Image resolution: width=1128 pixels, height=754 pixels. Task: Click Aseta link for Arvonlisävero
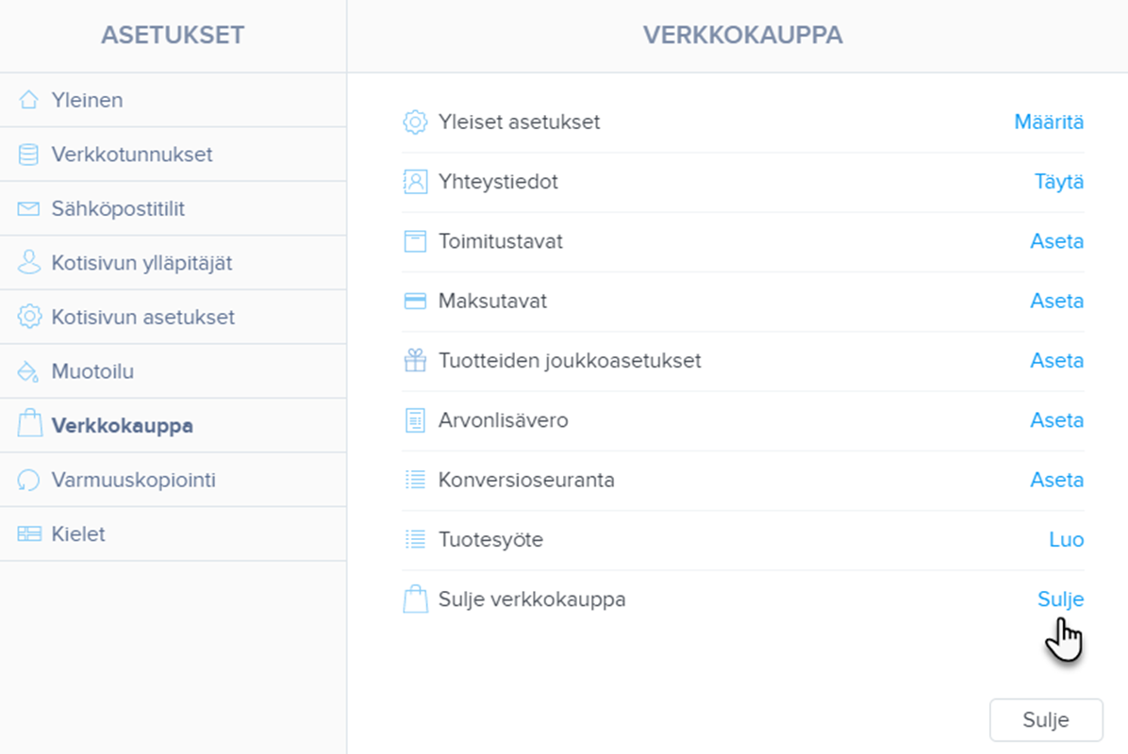coord(1056,420)
